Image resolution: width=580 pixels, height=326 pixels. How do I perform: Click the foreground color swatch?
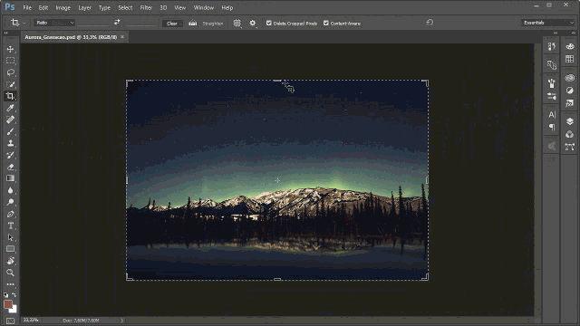point(7,304)
